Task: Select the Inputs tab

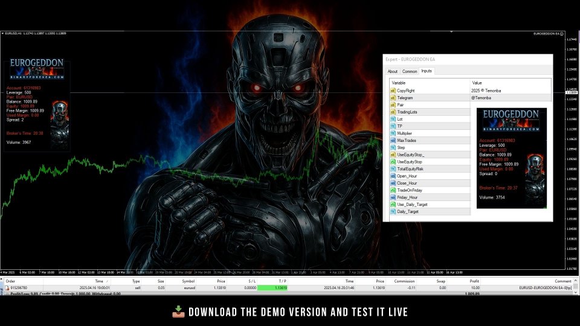Action: pyautogui.click(x=427, y=71)
